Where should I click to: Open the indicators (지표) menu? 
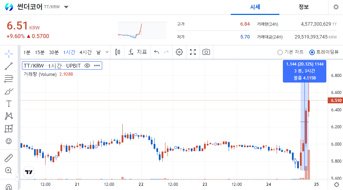click(x=138, y=52)
